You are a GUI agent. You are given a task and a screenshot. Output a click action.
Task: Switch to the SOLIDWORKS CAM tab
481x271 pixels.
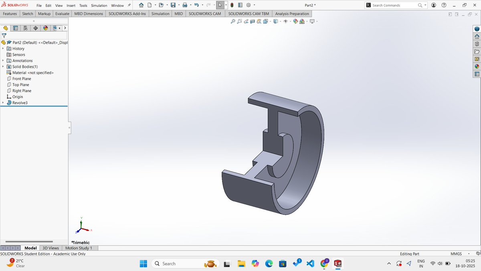(205, 14)
